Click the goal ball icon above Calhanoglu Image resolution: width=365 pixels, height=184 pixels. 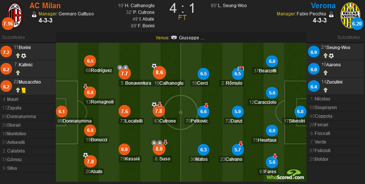click(154, 66)
